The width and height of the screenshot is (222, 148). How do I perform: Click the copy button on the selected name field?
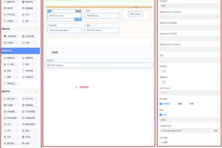pyautogui.click(x=76, y=19)
